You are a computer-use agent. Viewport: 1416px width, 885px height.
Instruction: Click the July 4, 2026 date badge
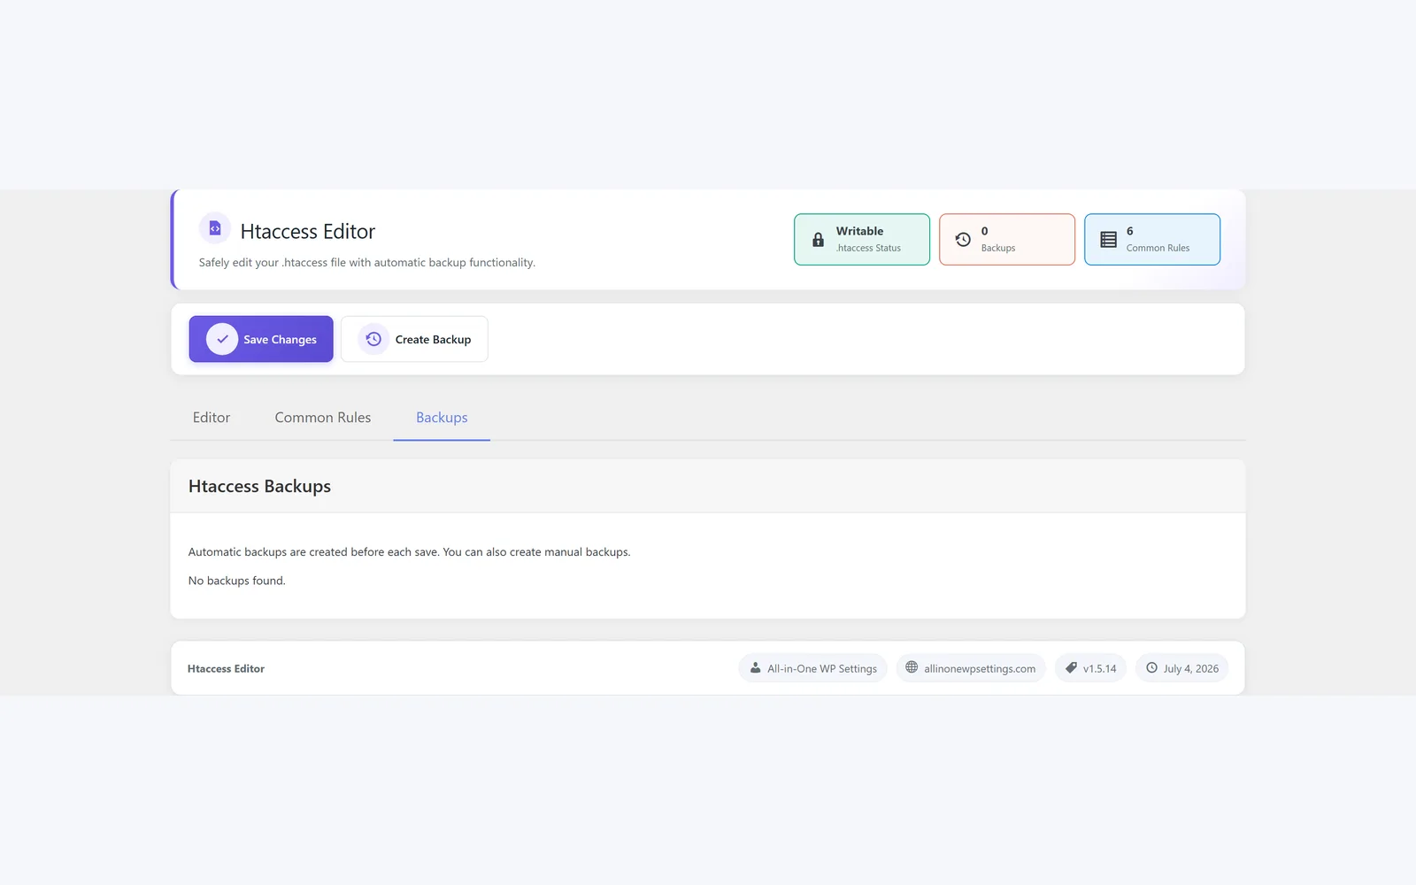tap(1181, 668)
